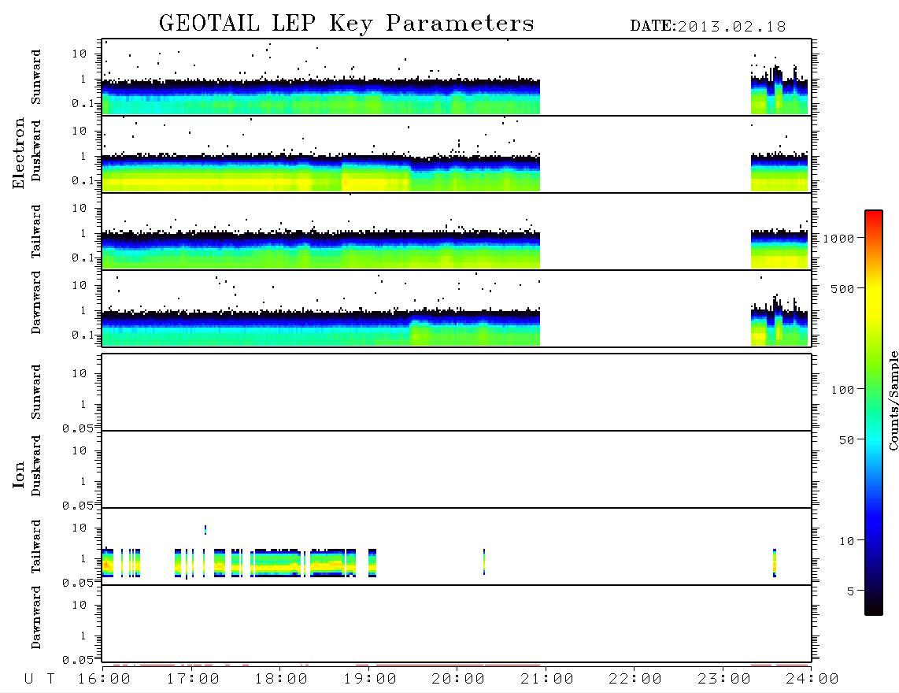Select the Electron 'Sunward' axis label

click(36, 77)
